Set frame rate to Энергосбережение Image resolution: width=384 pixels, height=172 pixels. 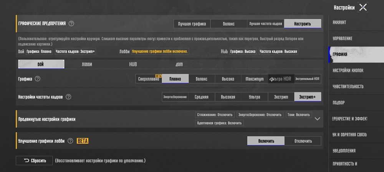175,97
